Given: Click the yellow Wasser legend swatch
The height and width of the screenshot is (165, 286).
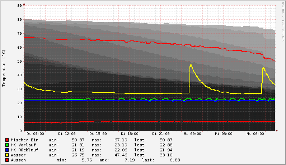Looking at the screenshot, I should (x=7, y=155).
